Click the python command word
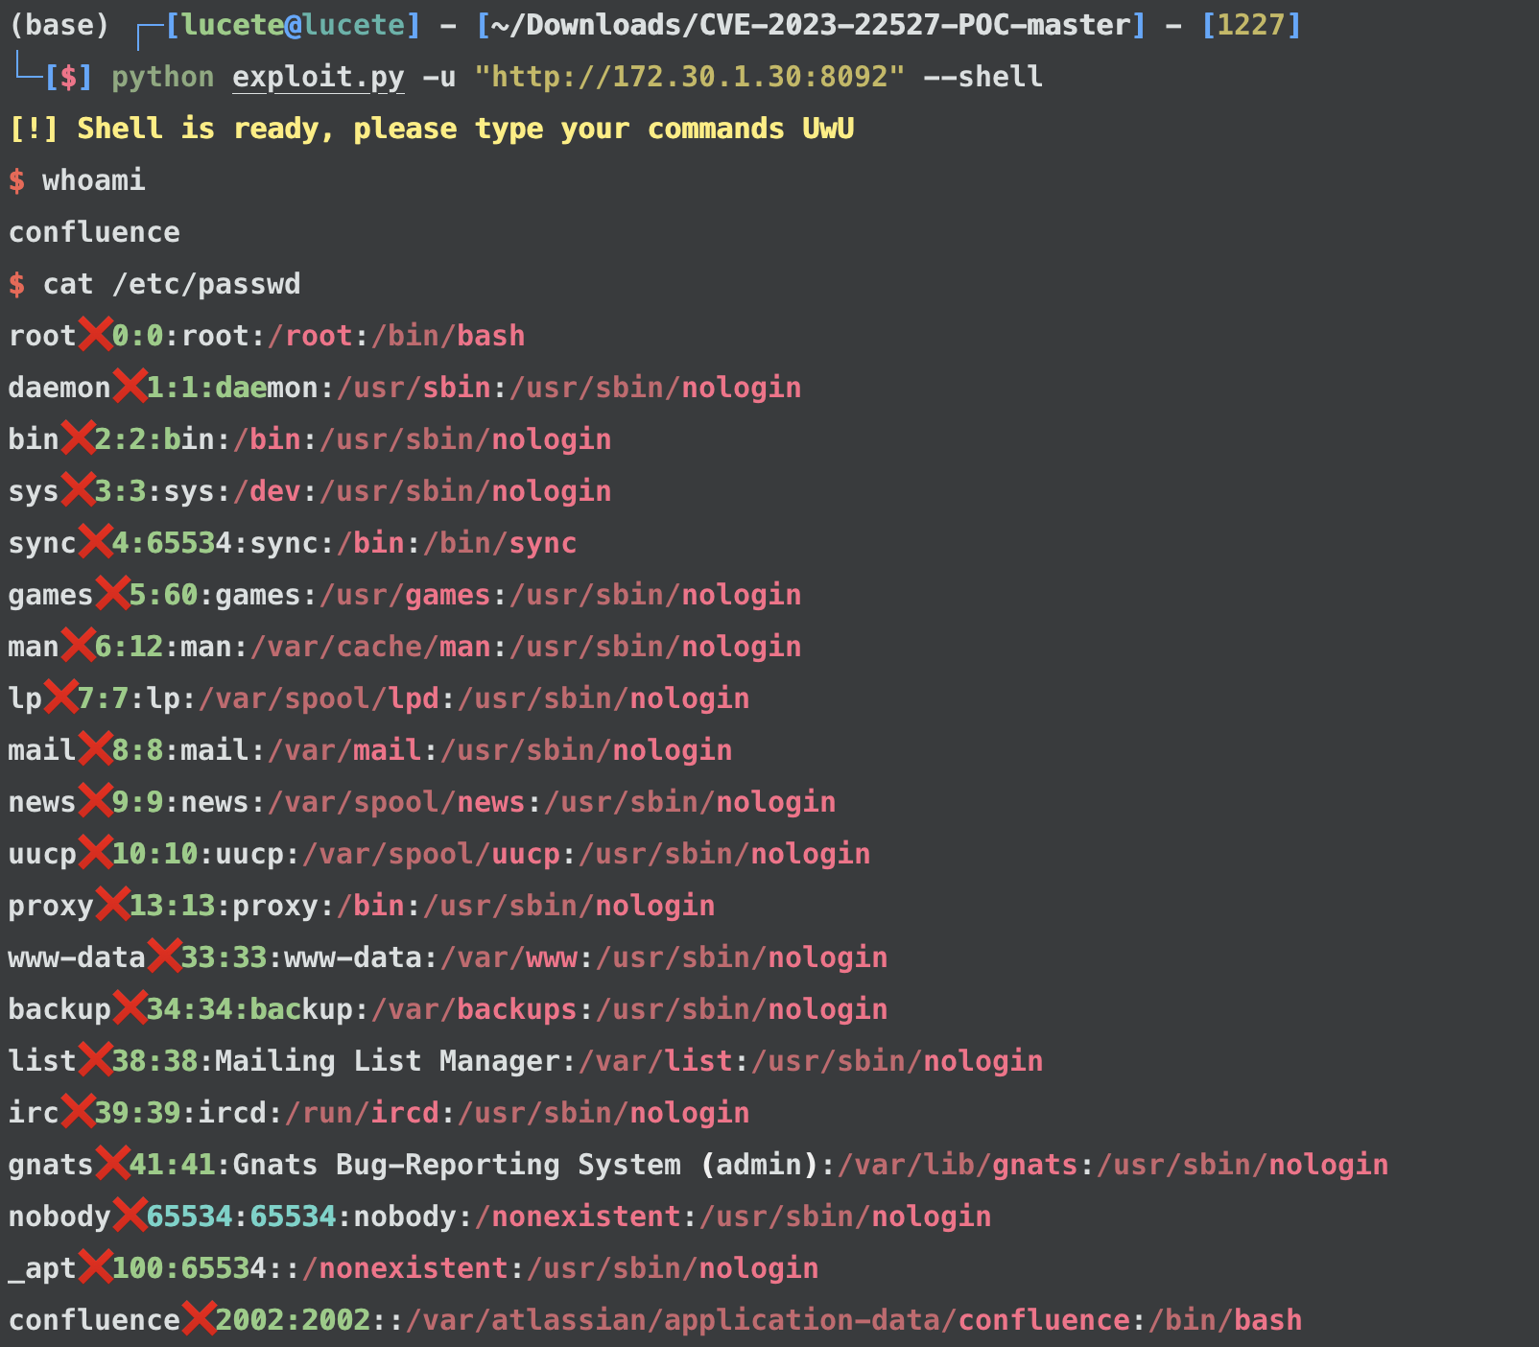The width and height of the screenshot is (1539, 1347). tap(163, 77)
